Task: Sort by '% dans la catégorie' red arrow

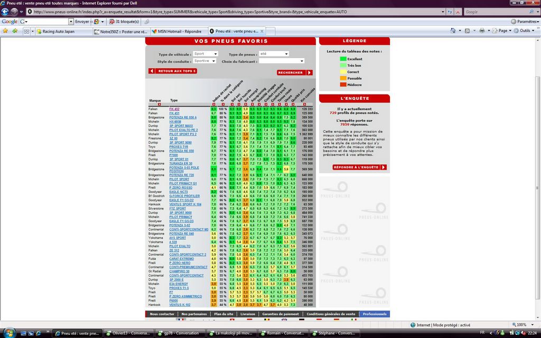Action: [223, 104]
